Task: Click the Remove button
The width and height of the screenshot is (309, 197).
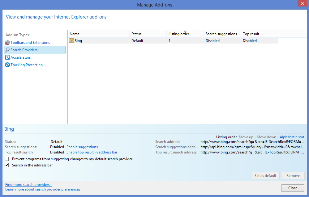Action: coord(293,176)
